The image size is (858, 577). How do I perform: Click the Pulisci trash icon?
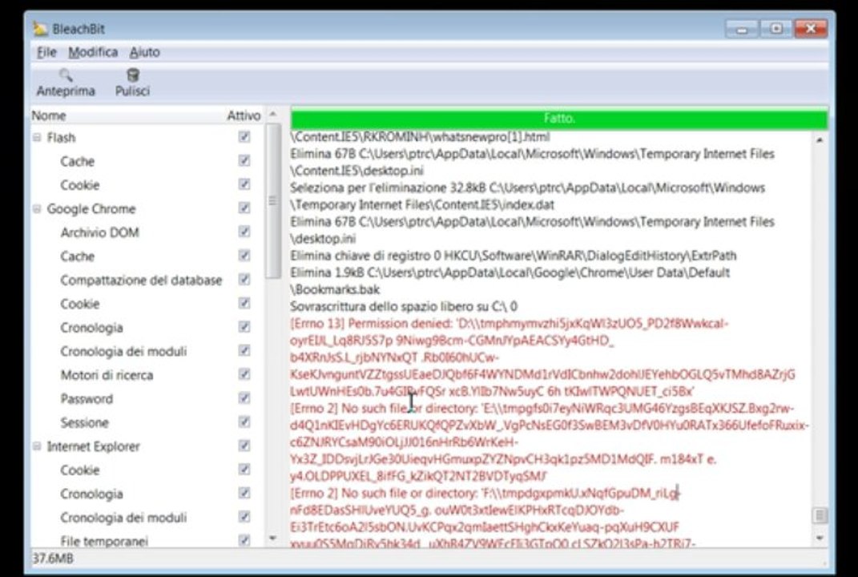click(x=132, y=75)
